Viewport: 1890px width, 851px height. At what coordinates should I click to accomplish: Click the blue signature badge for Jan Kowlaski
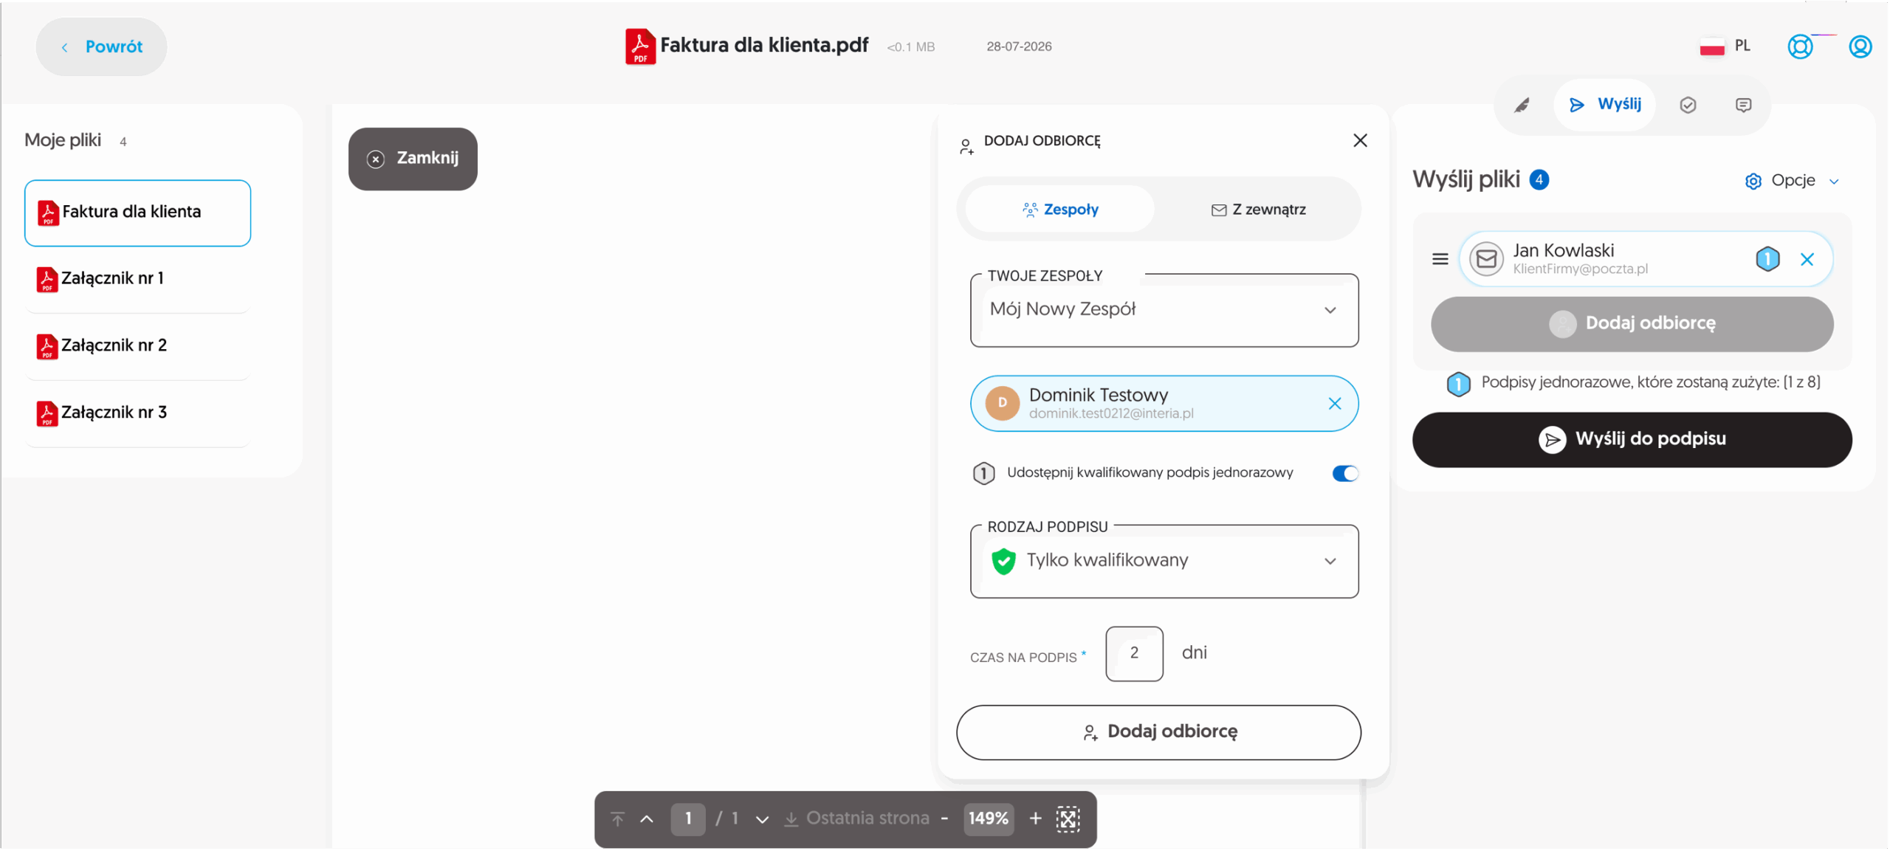pos(1767,259)
